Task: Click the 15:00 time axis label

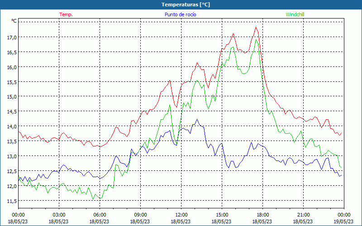Action: [222, 215]
